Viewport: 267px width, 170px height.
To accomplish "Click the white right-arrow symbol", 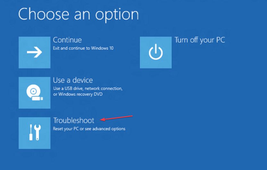I will point(35,52).
